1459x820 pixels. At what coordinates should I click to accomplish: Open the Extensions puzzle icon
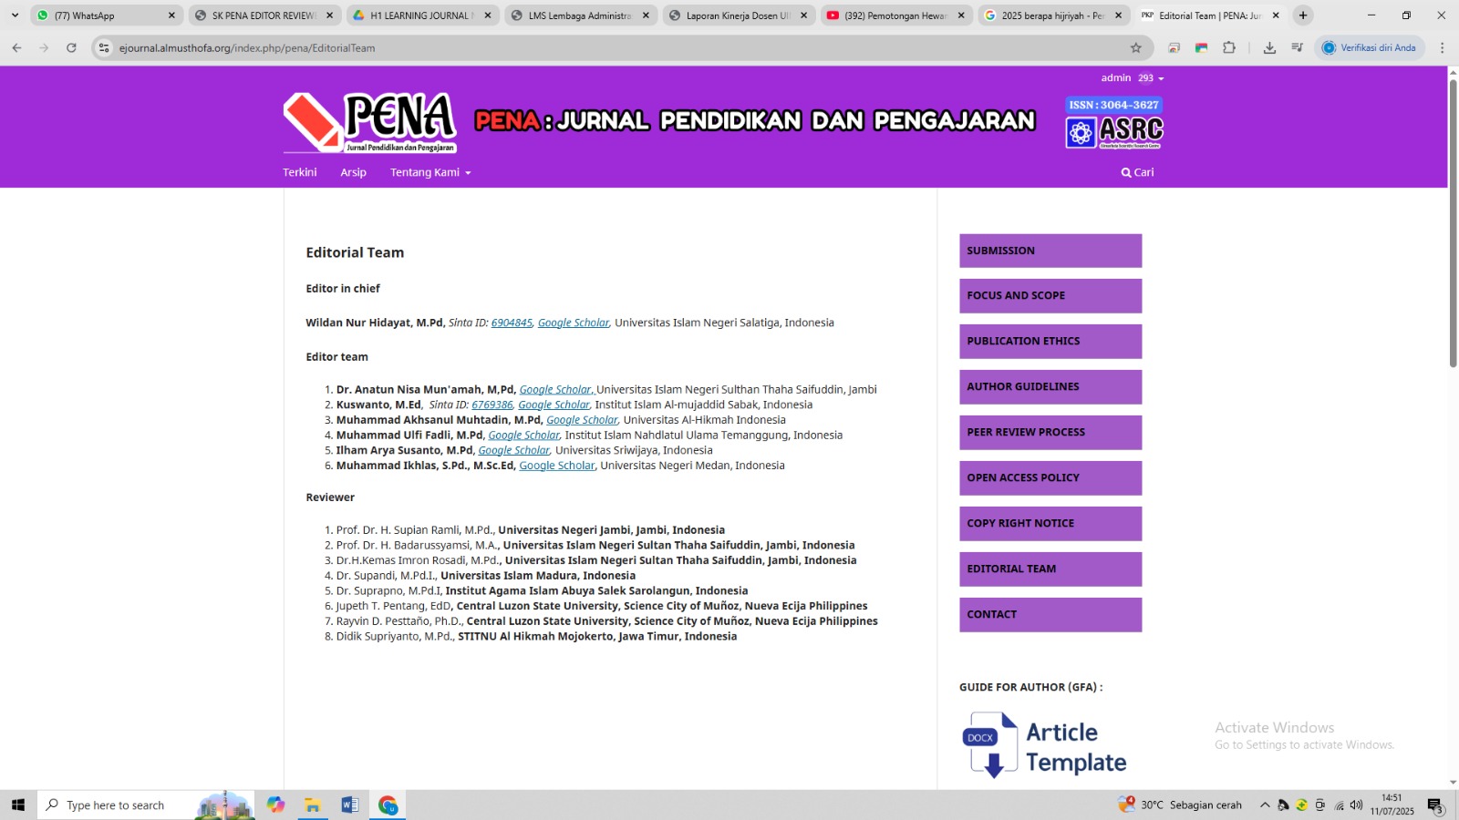[1229, 48]
